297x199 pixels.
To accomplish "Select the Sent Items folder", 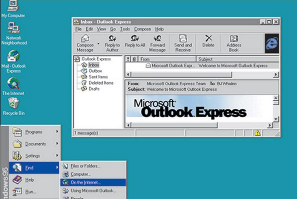I will pos(98,77).
